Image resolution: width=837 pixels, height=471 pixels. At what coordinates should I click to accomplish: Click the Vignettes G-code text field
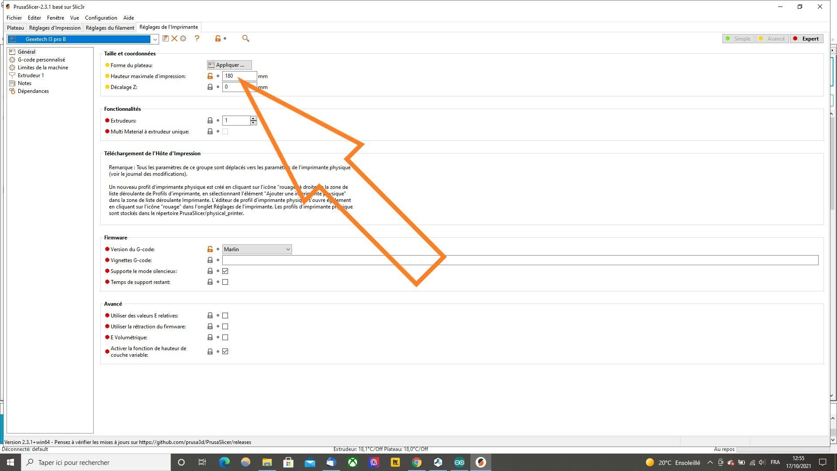pos(520,260)
